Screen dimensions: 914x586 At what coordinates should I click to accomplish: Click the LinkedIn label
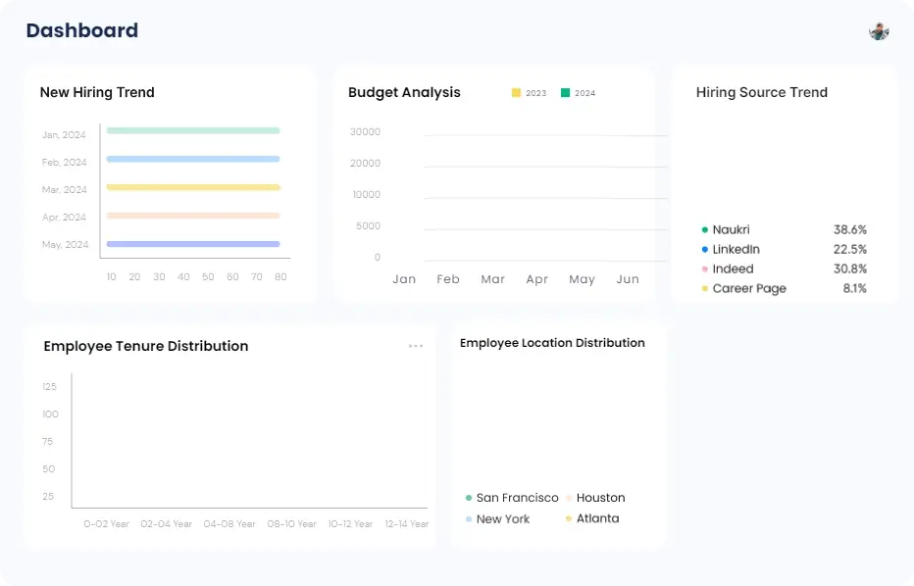pyautogui.click(x=736, y=249)
